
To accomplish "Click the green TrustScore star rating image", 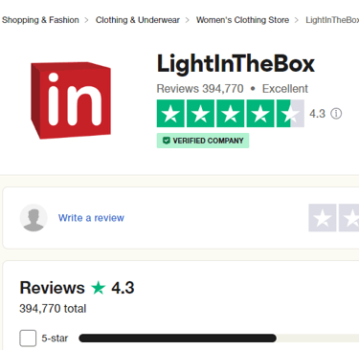I will [x=231, y=114].
